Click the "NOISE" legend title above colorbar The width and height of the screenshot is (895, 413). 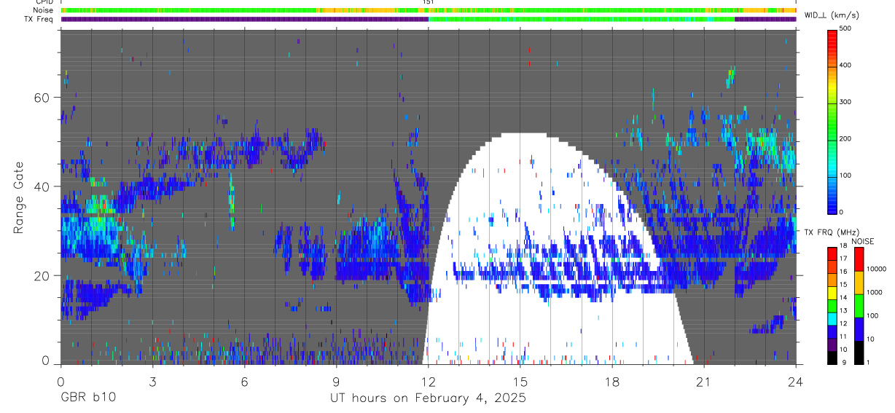coord(863,241)
